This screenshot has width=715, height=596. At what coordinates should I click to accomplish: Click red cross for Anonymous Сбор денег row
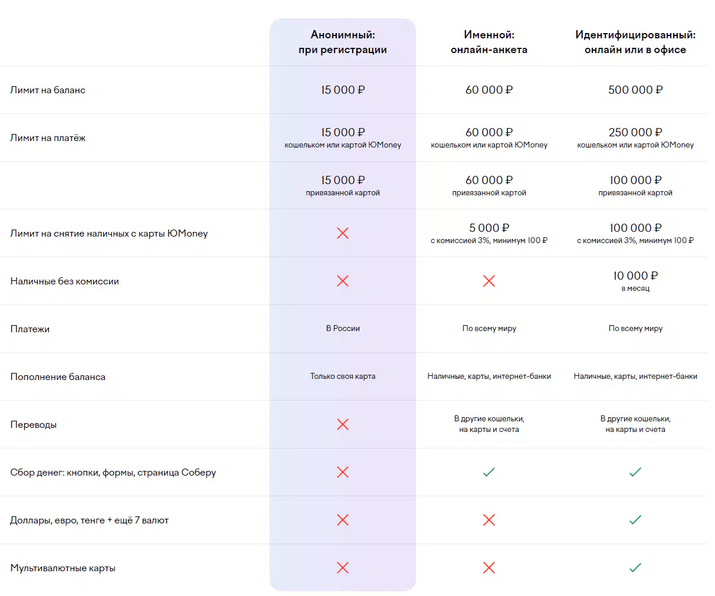(343, 472)
